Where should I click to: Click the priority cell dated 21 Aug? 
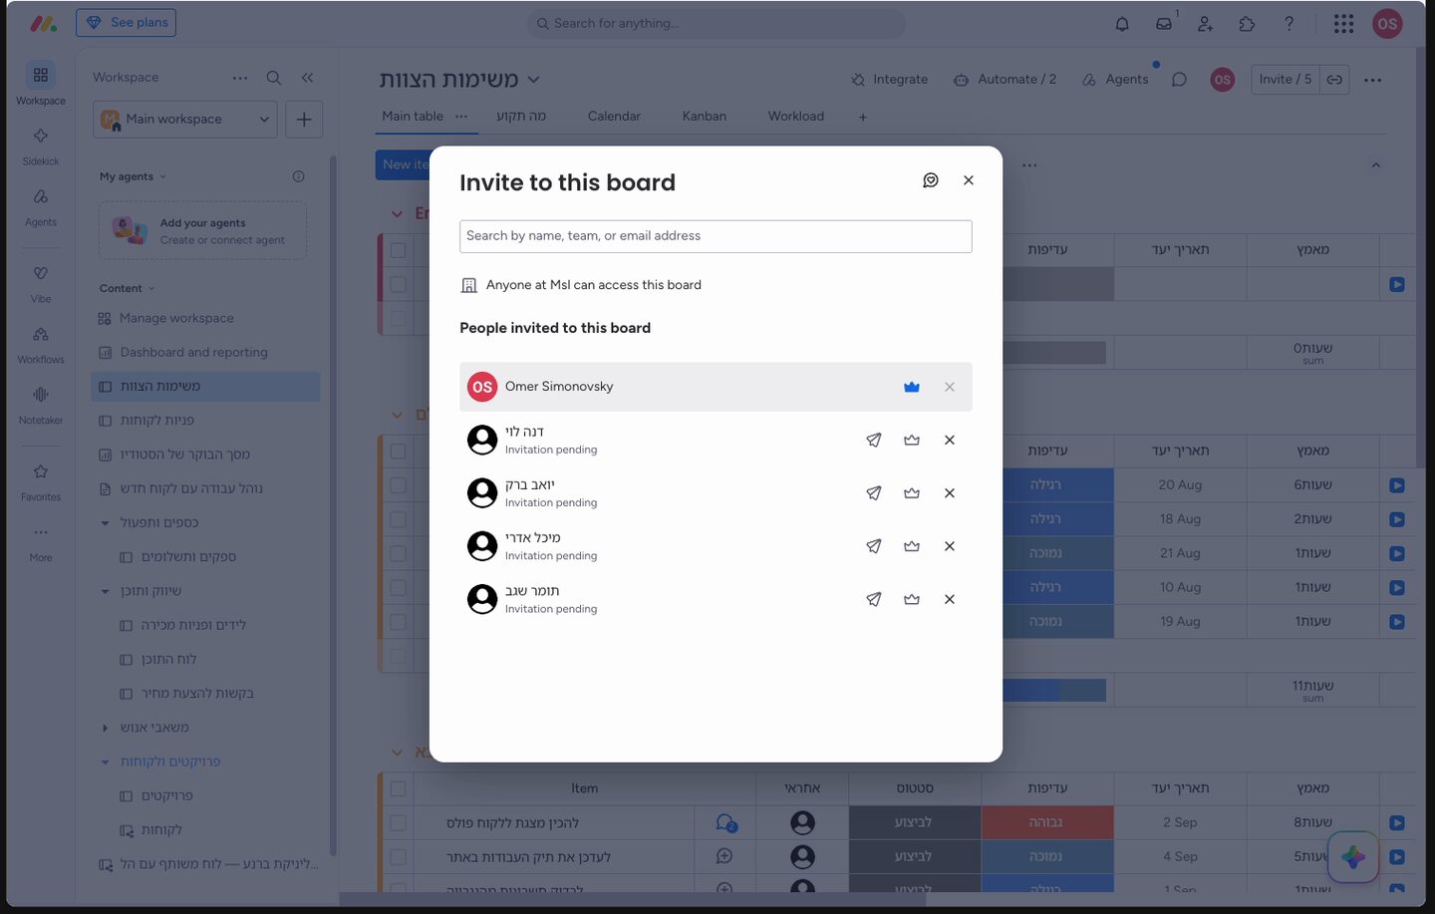point(1047,553)
